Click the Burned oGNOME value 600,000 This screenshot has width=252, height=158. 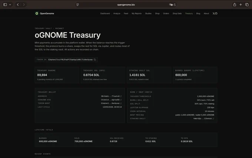(x=181, y=75)
